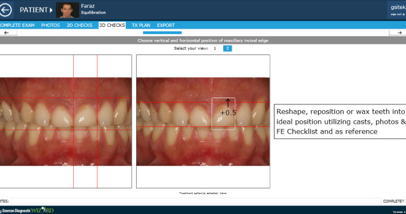Click the upward arrow on the tooth adjustment
The width and height of the screenshot is (406, 214).
pyautogui.click(x=228, y=103)
